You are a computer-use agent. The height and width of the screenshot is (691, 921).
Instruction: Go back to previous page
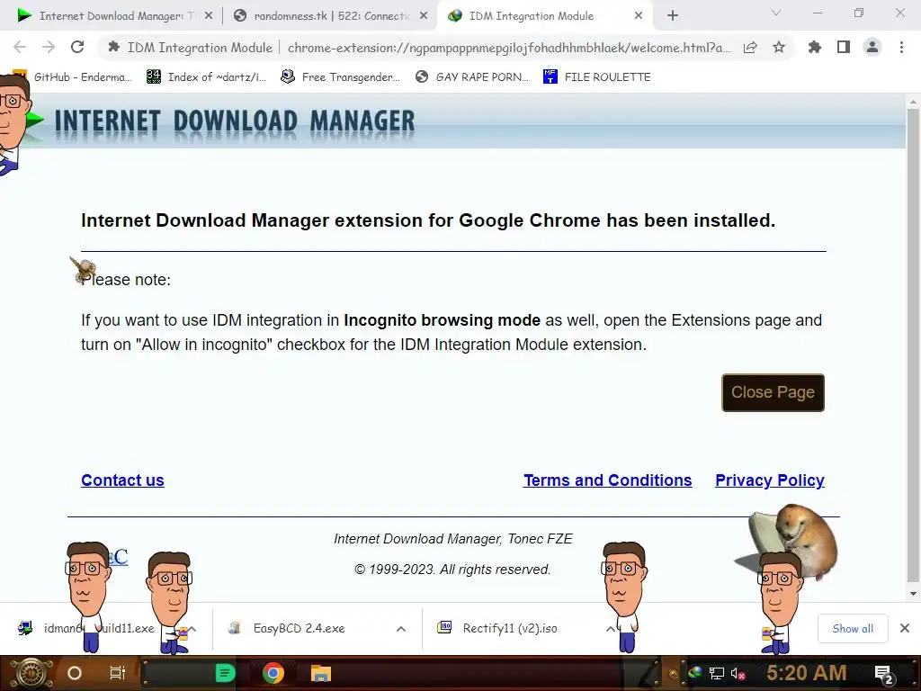click(20, 47)
